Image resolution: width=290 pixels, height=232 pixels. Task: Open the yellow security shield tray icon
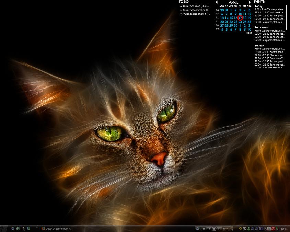point(241,229)
